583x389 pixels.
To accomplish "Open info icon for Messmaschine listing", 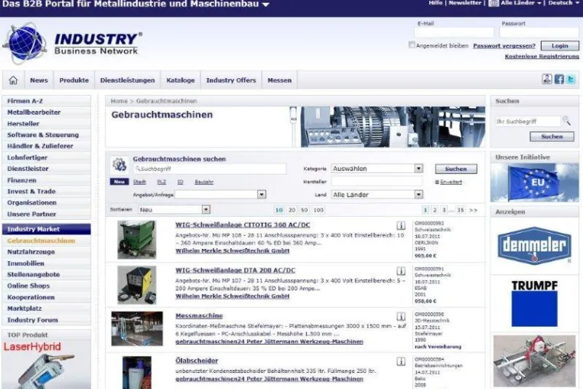I will click(x=401, y=316).
